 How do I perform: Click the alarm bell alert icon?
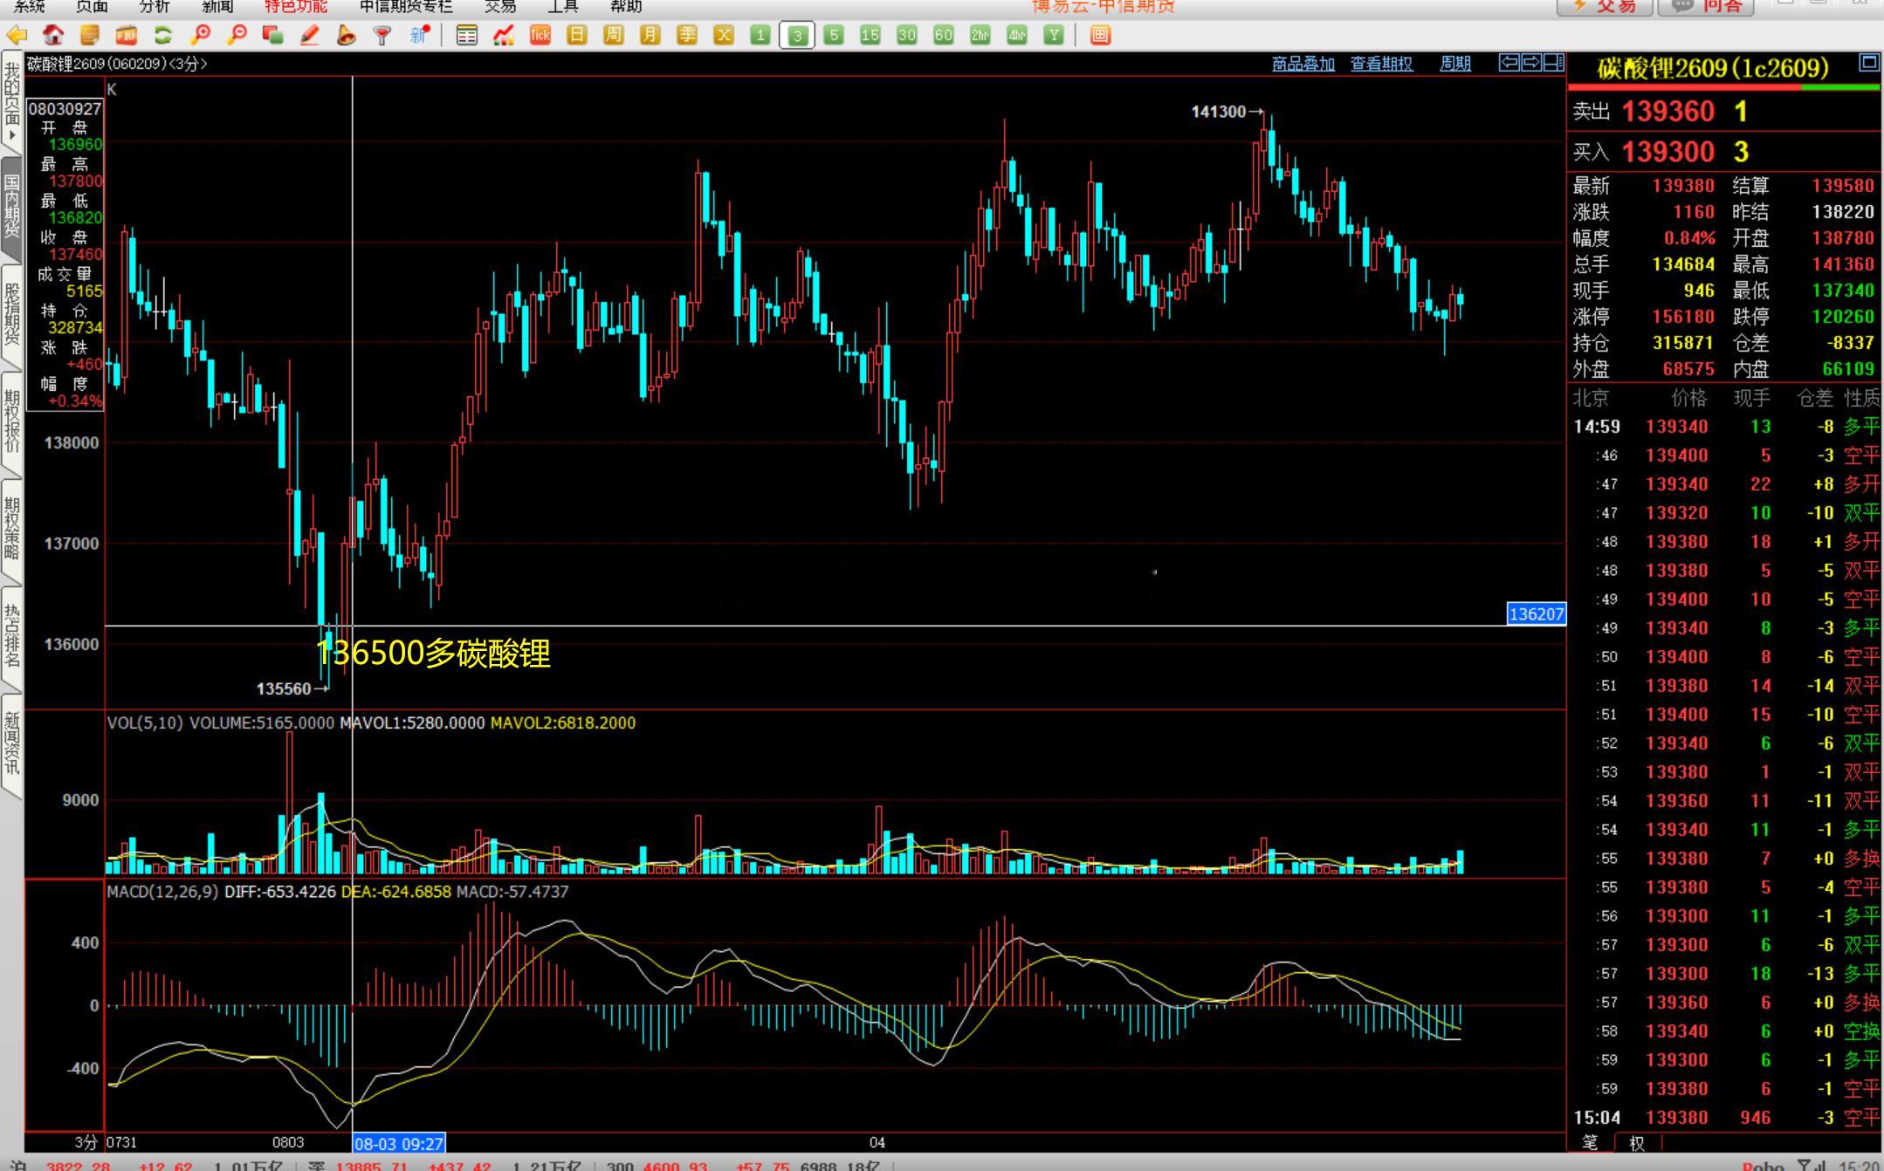pyautogui.click(x=347, y=35)
